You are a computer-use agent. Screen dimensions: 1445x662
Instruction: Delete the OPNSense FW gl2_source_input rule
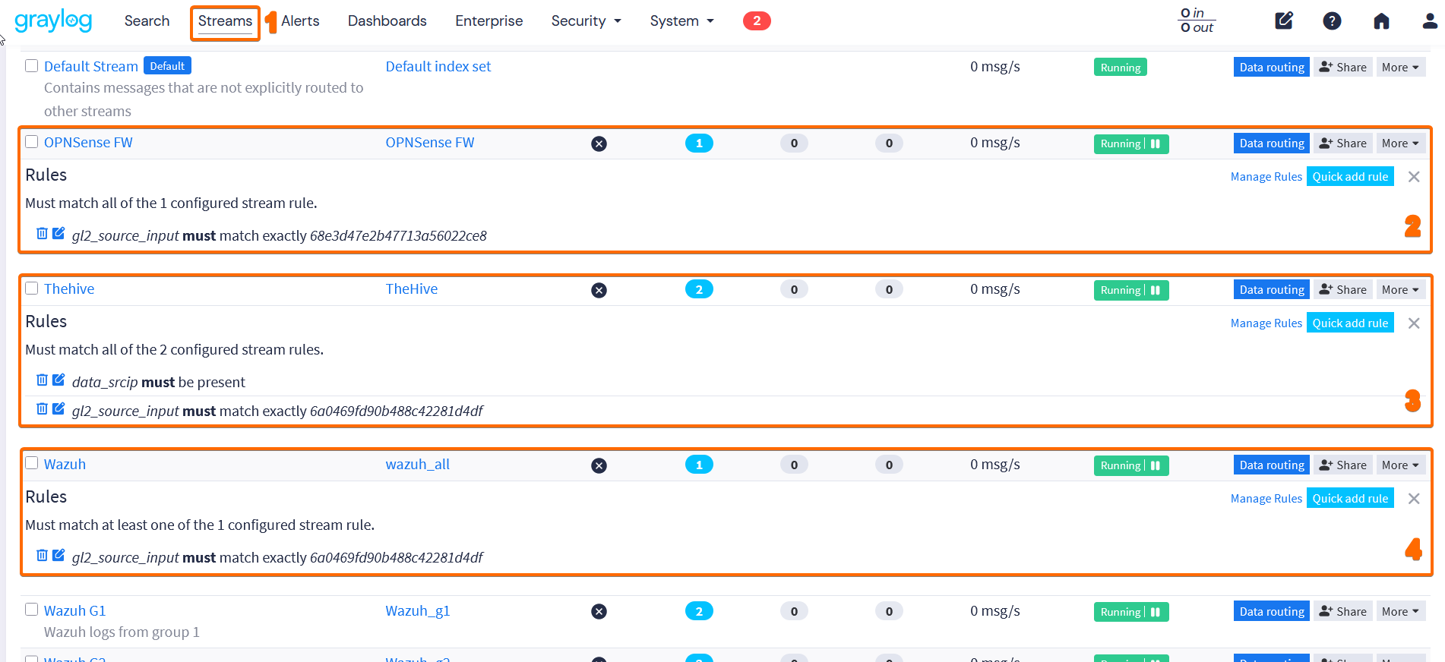point(43,233)
